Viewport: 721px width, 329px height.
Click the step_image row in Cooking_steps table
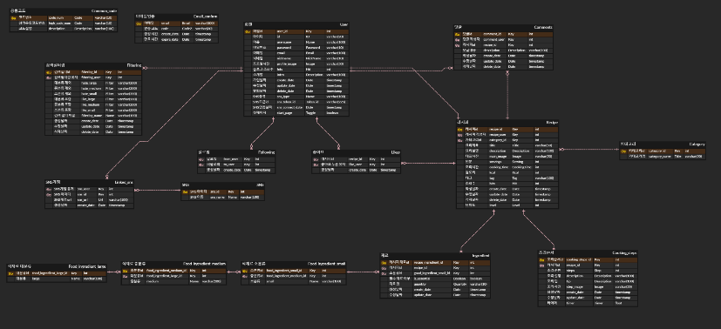point(588,286)
